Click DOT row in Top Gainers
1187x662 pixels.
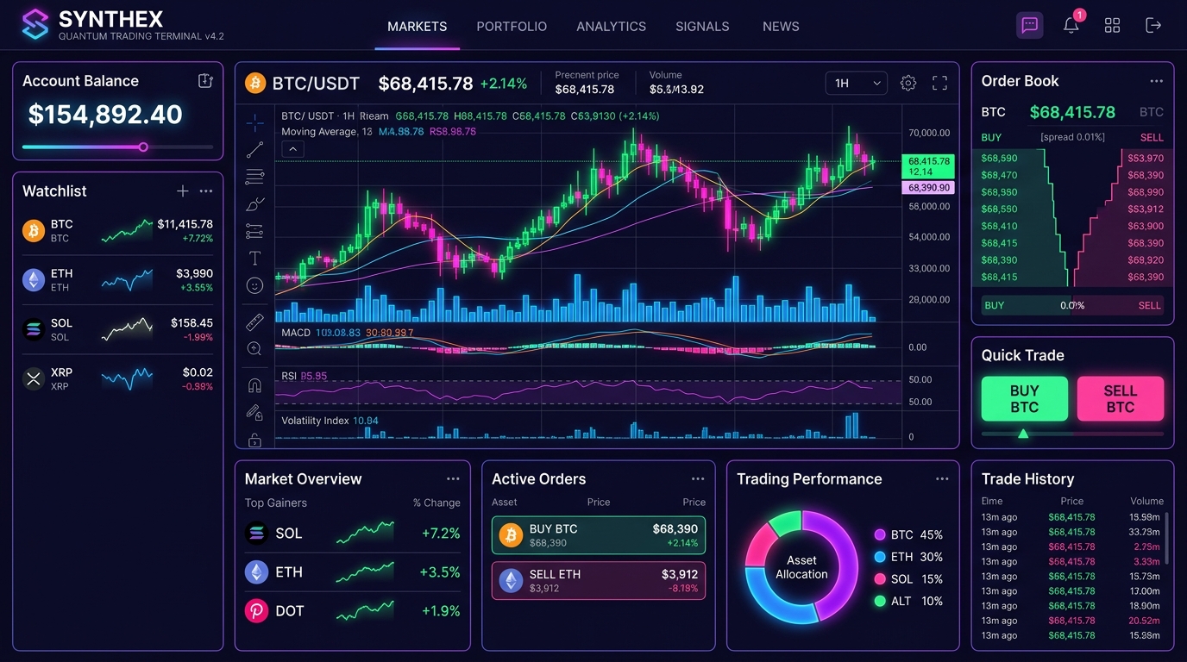pyautogui.click(x=352, y=610)
